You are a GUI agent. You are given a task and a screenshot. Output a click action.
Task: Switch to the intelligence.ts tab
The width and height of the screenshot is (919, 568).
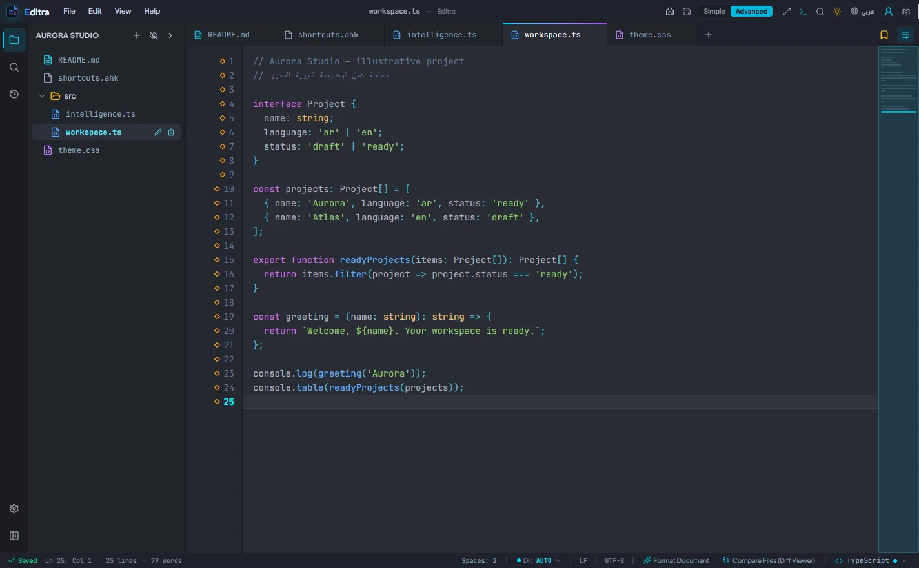pyautogui.click(x=442, y=35)
